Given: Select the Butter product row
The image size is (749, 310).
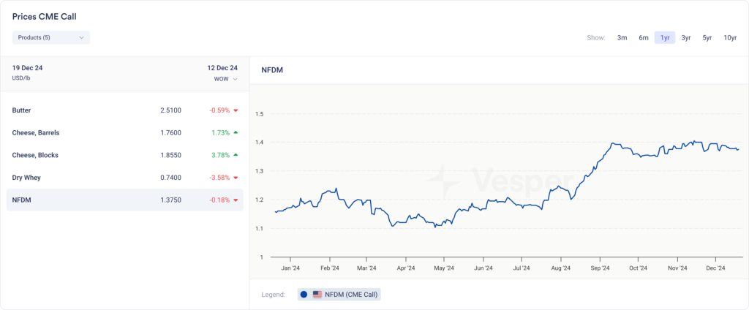Looking at the screenshot, I should 124,110.
